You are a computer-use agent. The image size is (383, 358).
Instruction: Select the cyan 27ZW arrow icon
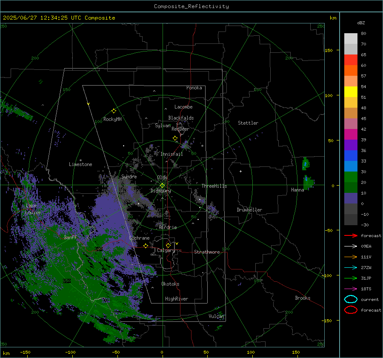point(351,268)
